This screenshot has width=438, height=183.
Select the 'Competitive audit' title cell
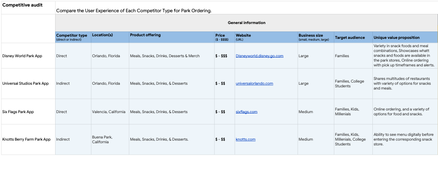pyautogui.click(x=28, y=7)
